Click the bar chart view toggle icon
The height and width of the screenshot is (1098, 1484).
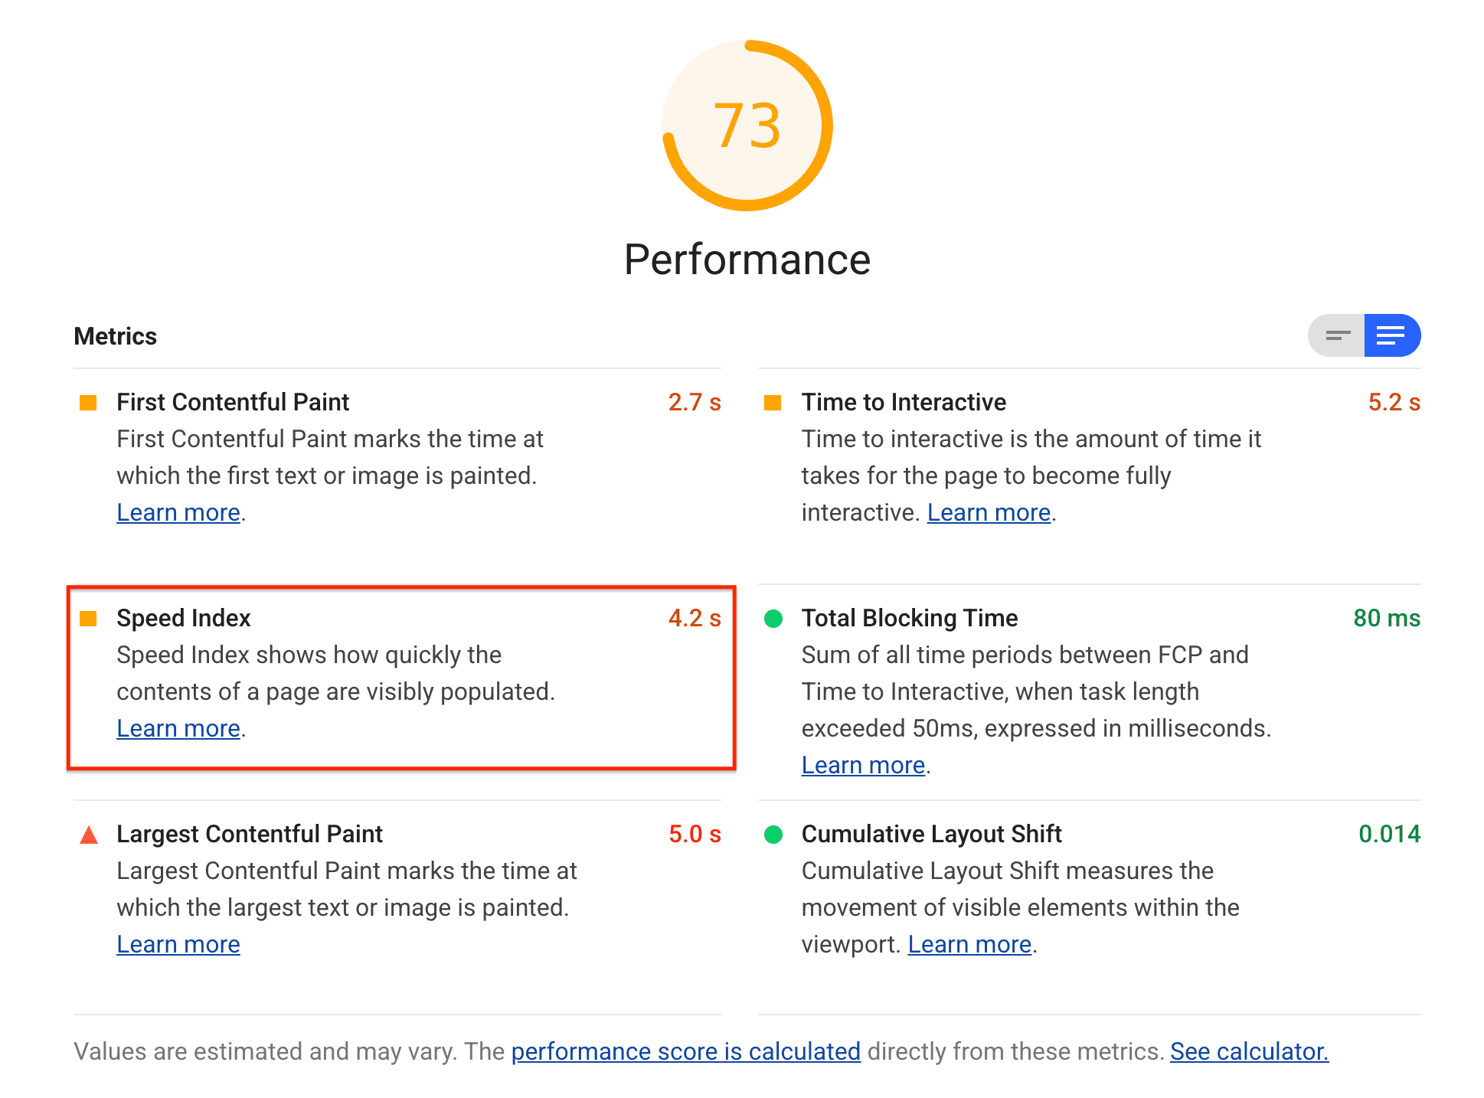coord(1338,335)
